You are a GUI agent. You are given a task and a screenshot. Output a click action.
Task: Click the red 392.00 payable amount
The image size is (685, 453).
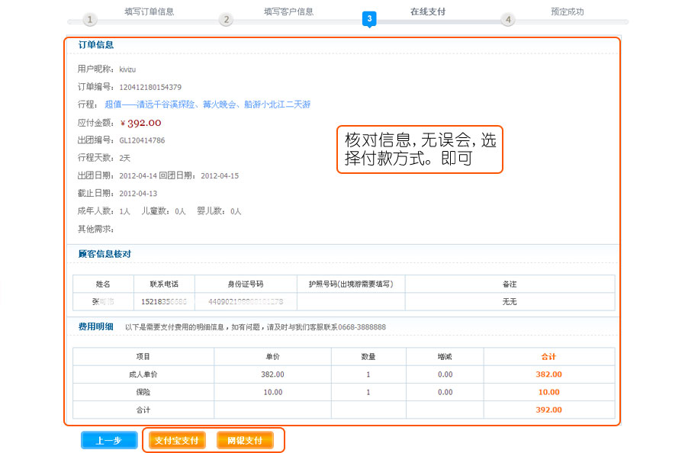click(143, 123)
